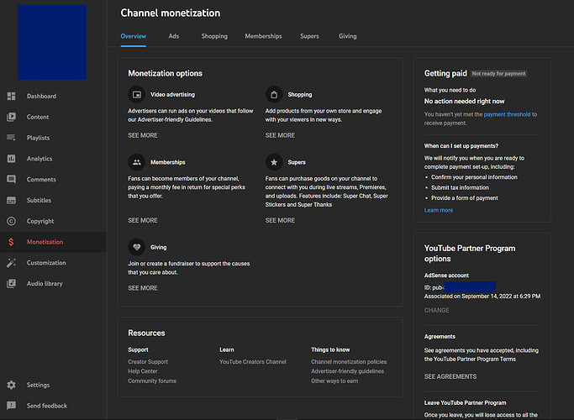Open the Customization wand icon

[11, 263]
